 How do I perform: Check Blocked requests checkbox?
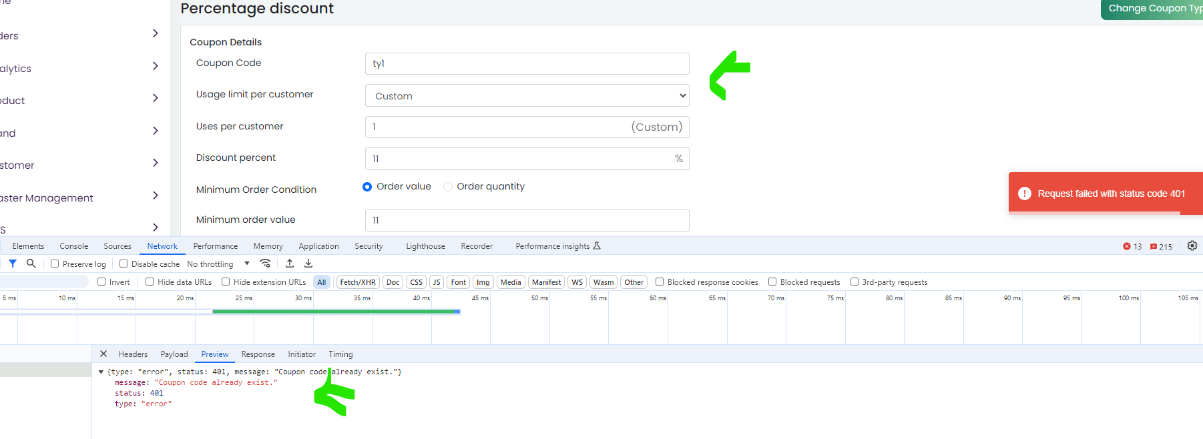(772, 282)
